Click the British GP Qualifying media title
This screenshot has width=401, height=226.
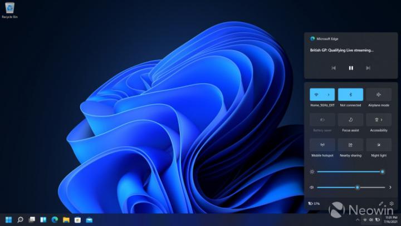(x=341, y=50)
